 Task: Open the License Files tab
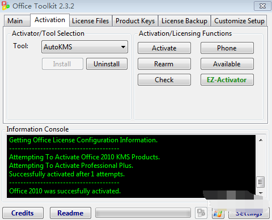[91, 21]
